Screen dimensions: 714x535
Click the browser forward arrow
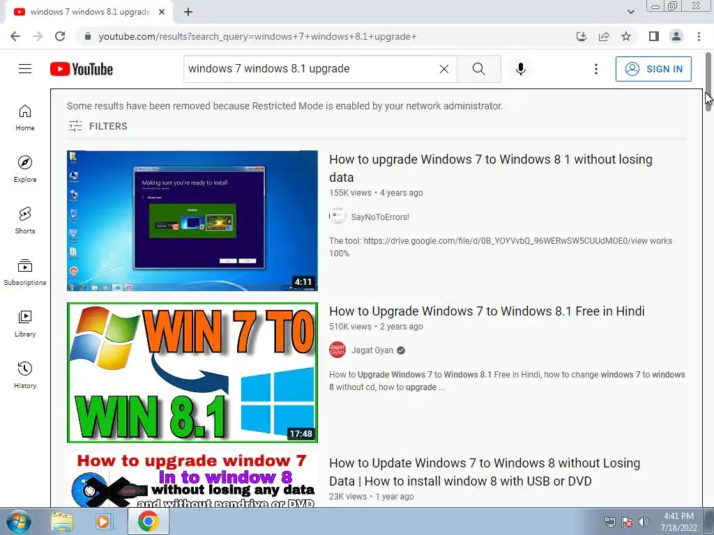pyautogui.click(x=38, y=36)
